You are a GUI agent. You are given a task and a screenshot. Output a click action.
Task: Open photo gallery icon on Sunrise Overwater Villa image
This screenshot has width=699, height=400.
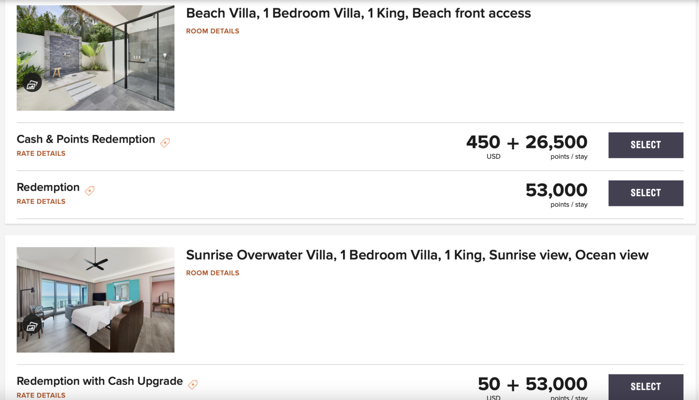(32, 326)
